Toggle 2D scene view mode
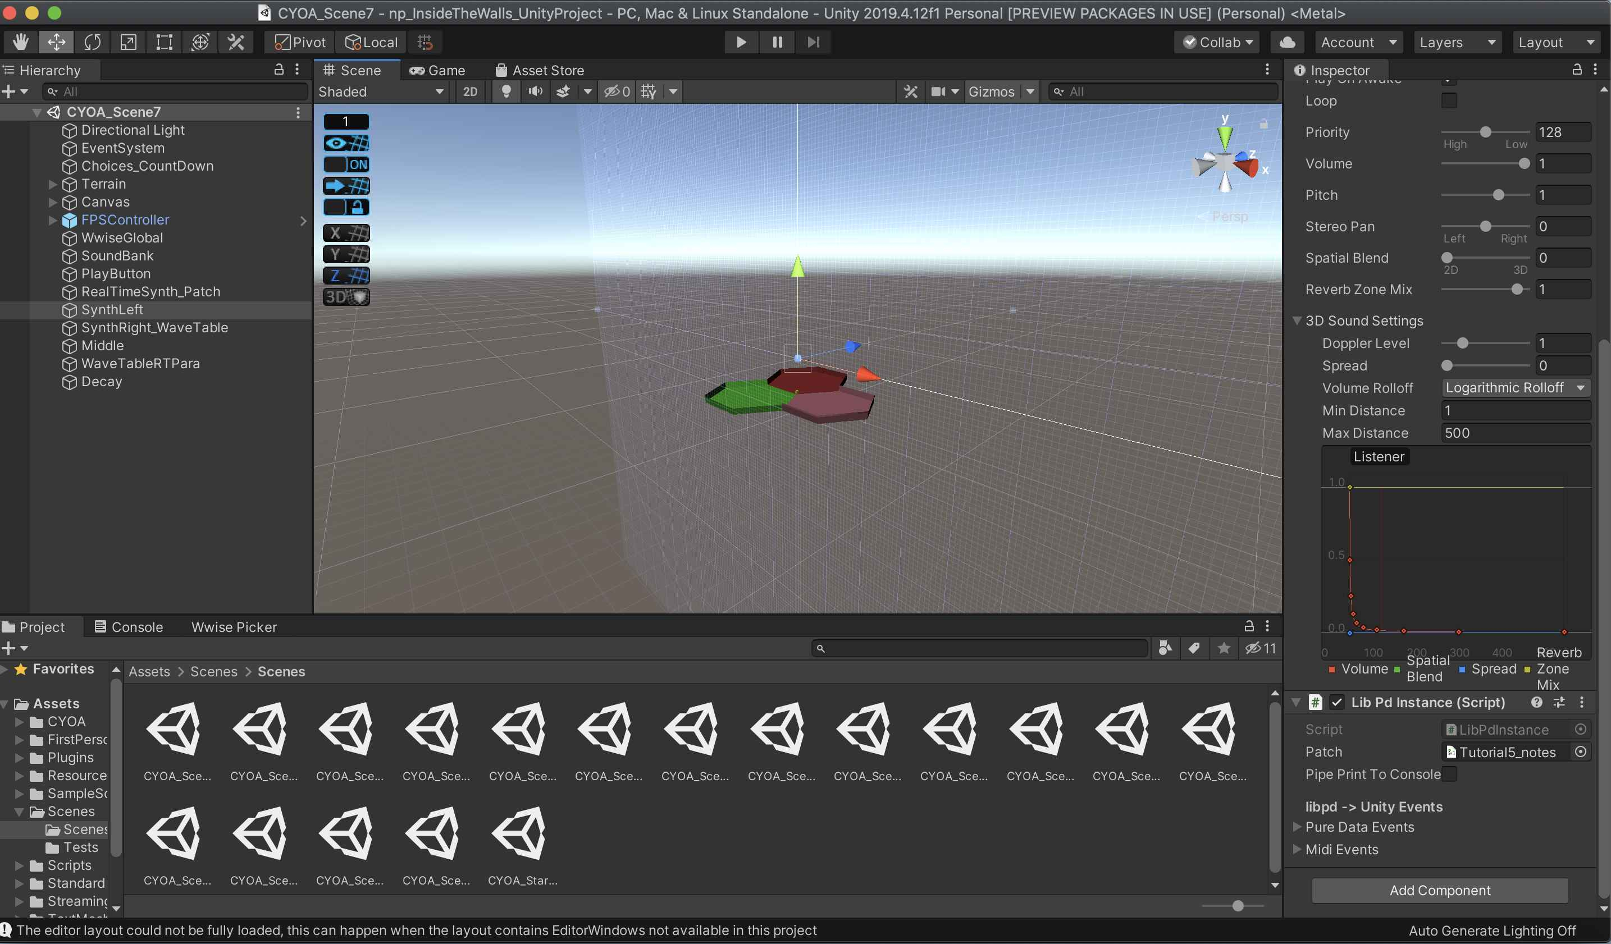 point(470,91)
